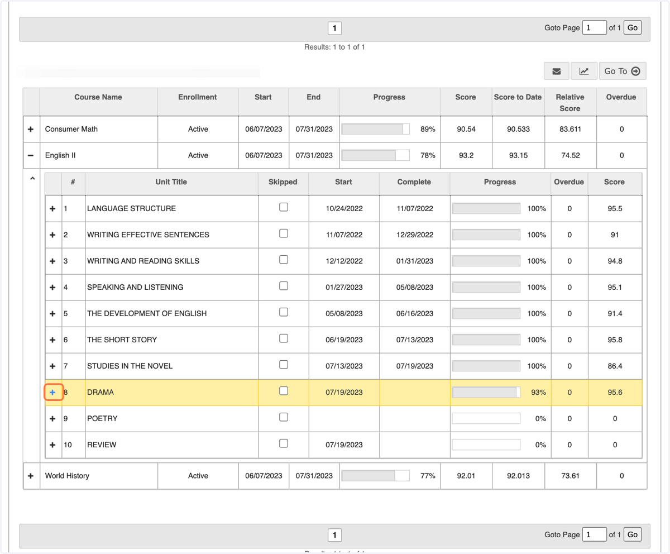The height and width of the screenshot is (554, 670).
Task: Click English II 78% progress bar
Action: click(x=375, y=155)
